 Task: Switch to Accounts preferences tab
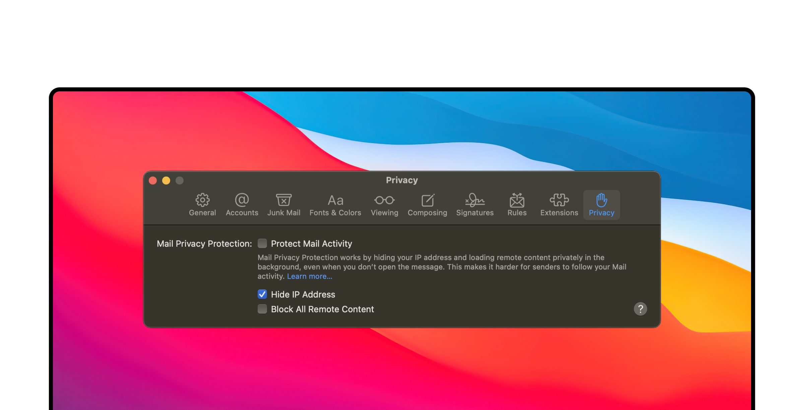click(242, 204)
